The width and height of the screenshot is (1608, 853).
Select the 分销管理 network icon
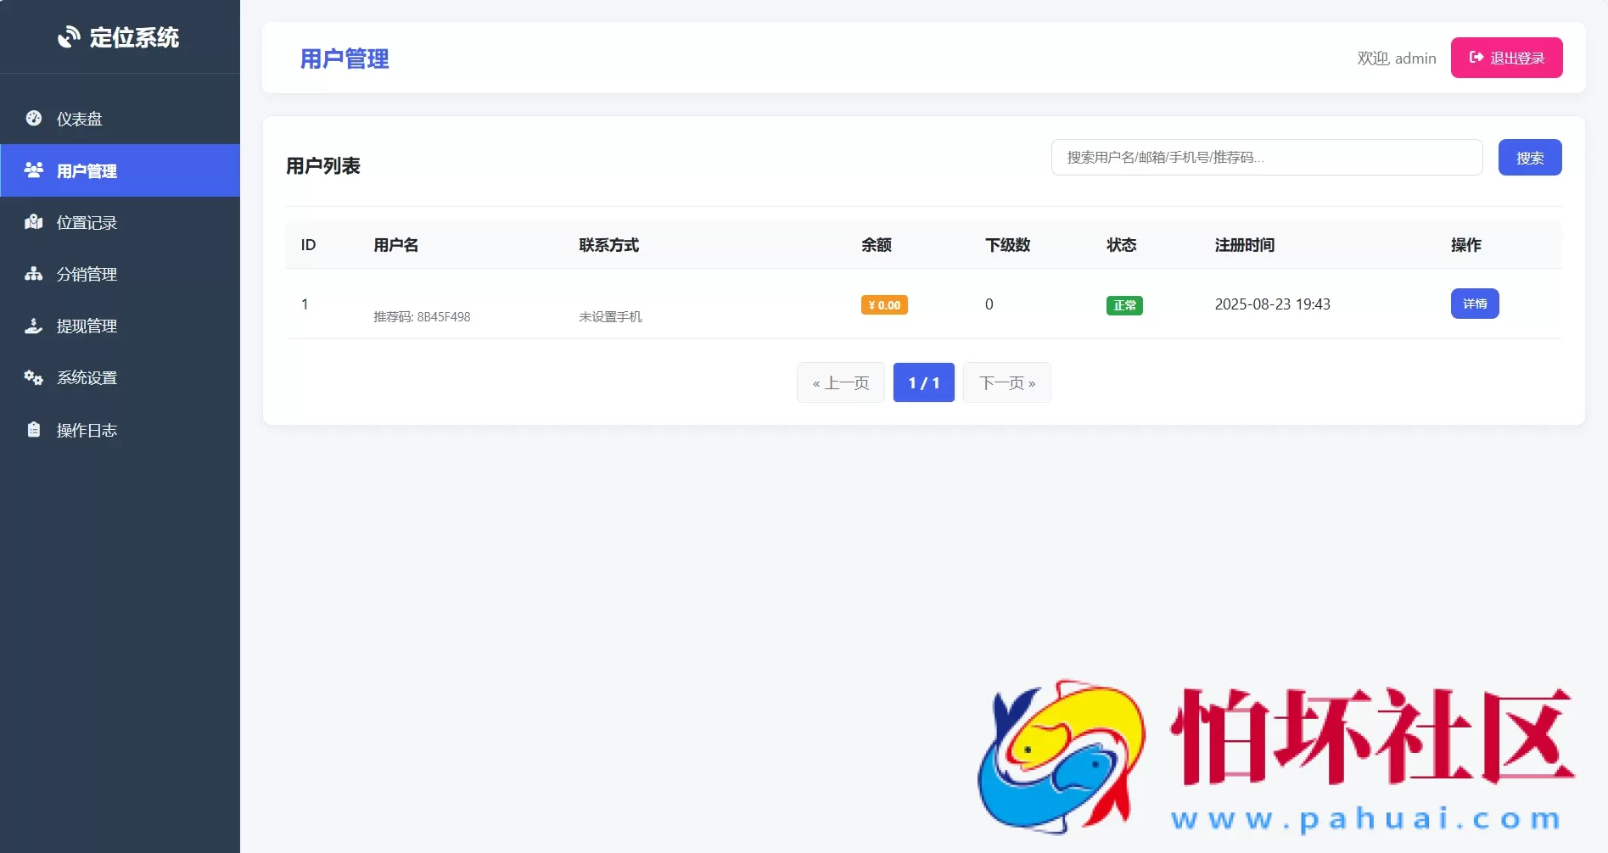pos(33,274)
